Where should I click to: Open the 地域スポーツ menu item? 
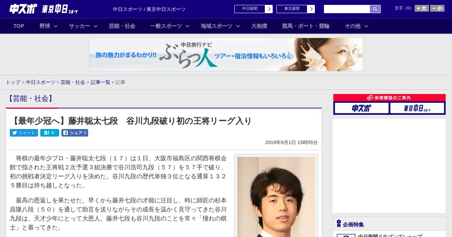click(x=217, y=26)
